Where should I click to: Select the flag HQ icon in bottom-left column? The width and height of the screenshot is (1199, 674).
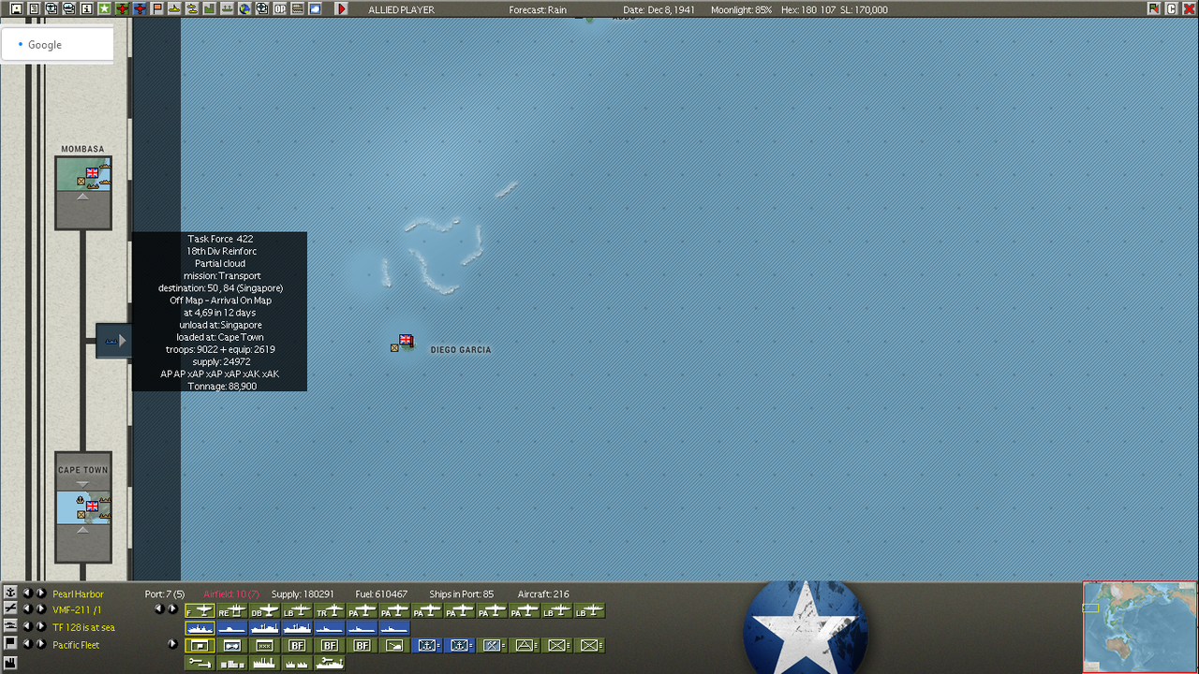coord(10,643)
